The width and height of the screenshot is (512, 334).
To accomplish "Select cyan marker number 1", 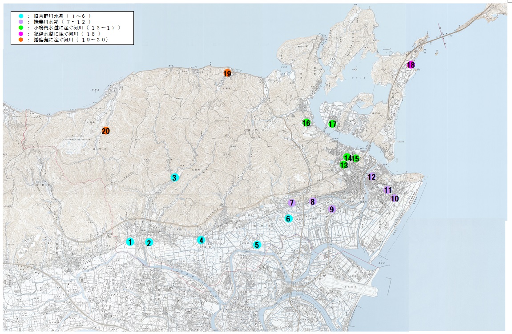I will 130,242.
